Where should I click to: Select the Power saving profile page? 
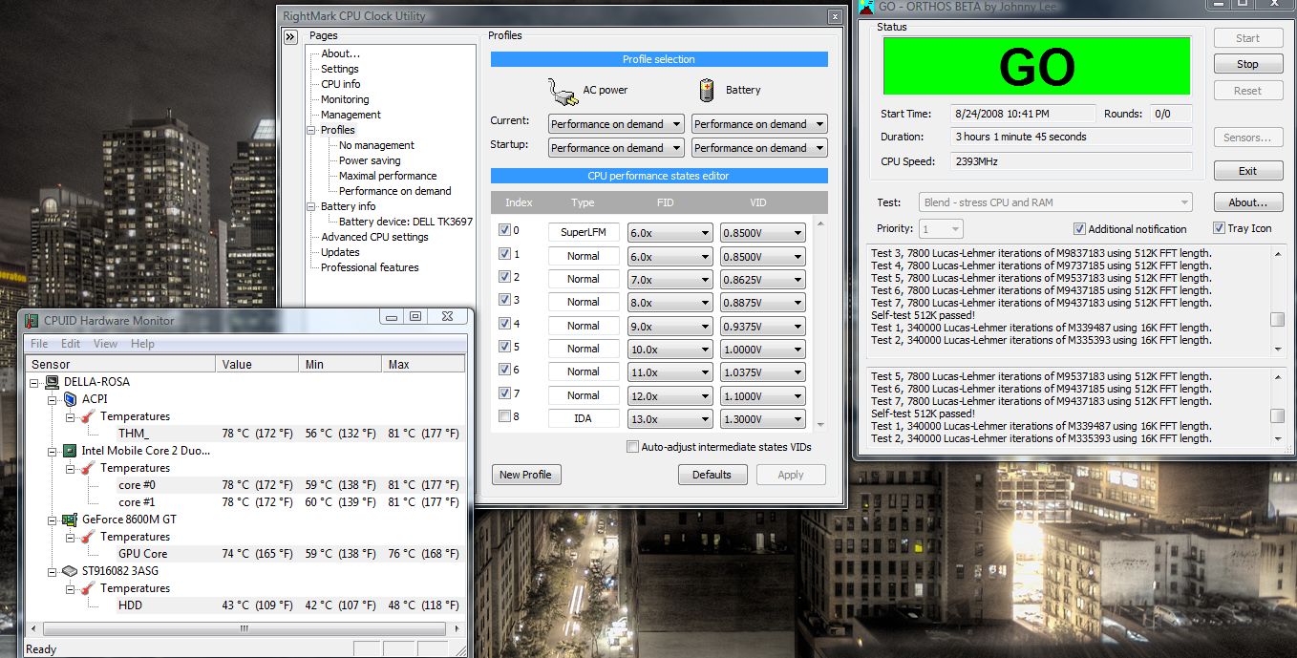tap(370, 160)
